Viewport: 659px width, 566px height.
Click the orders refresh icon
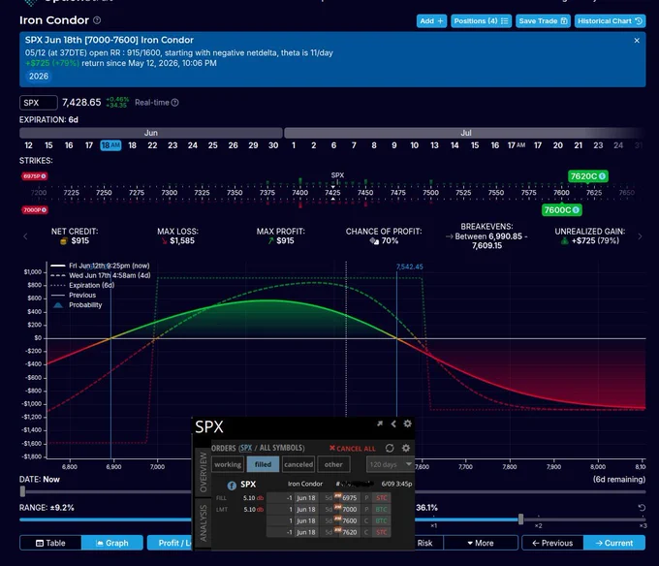tap(390, 449)
